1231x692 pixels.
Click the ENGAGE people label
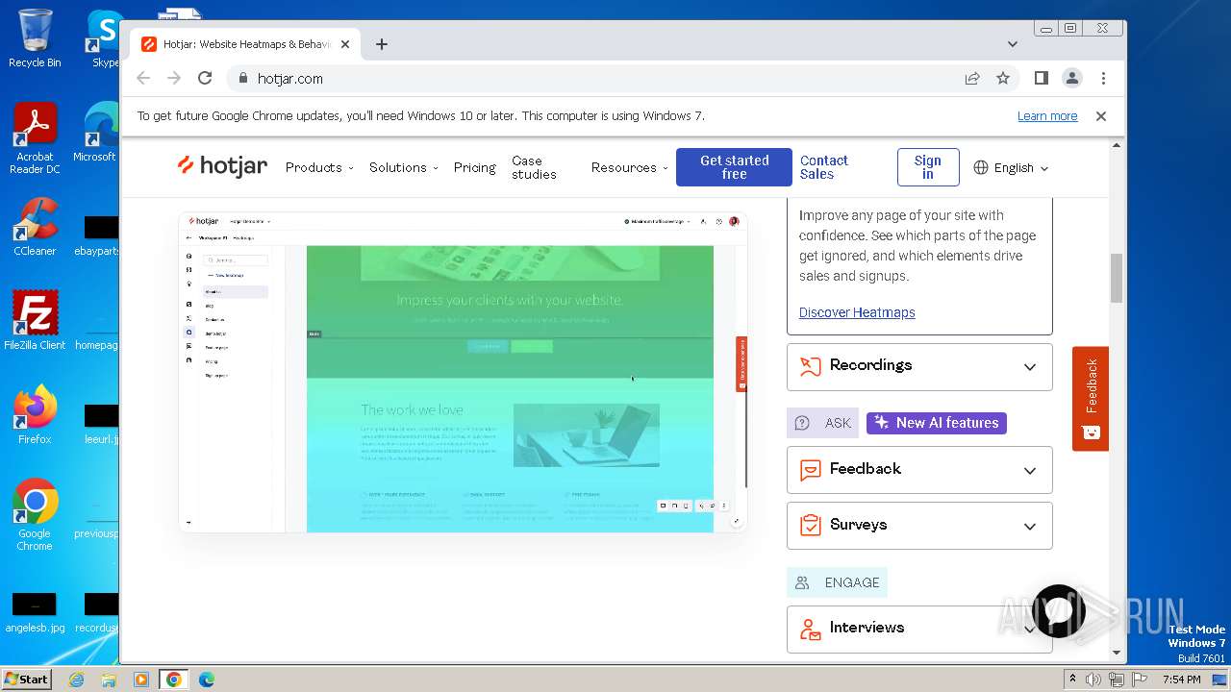837,582
